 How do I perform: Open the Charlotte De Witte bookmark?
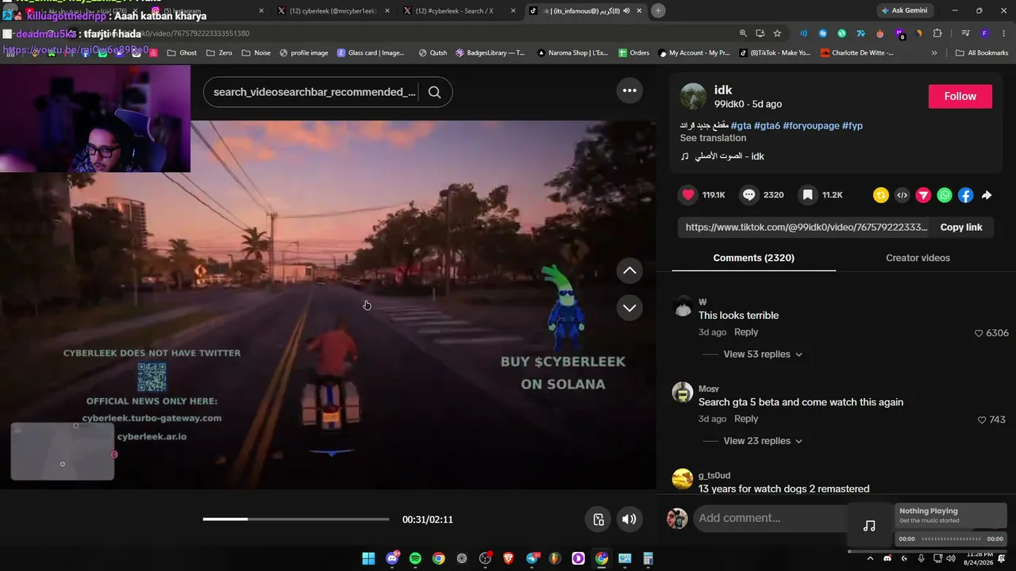[856, 53]
